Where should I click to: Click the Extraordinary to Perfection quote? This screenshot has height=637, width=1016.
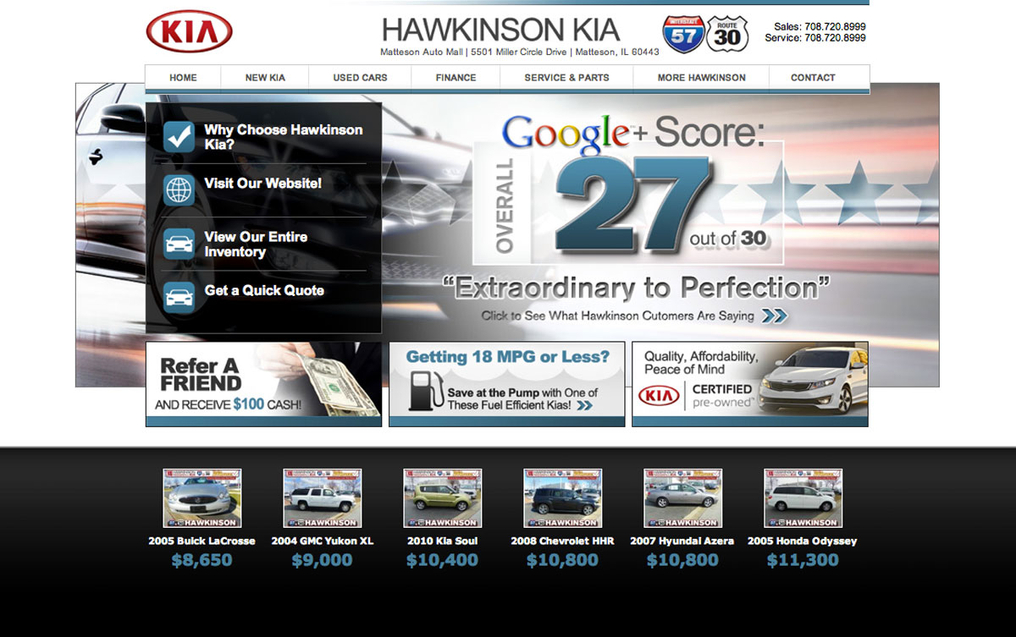click(x=637, y=288)
